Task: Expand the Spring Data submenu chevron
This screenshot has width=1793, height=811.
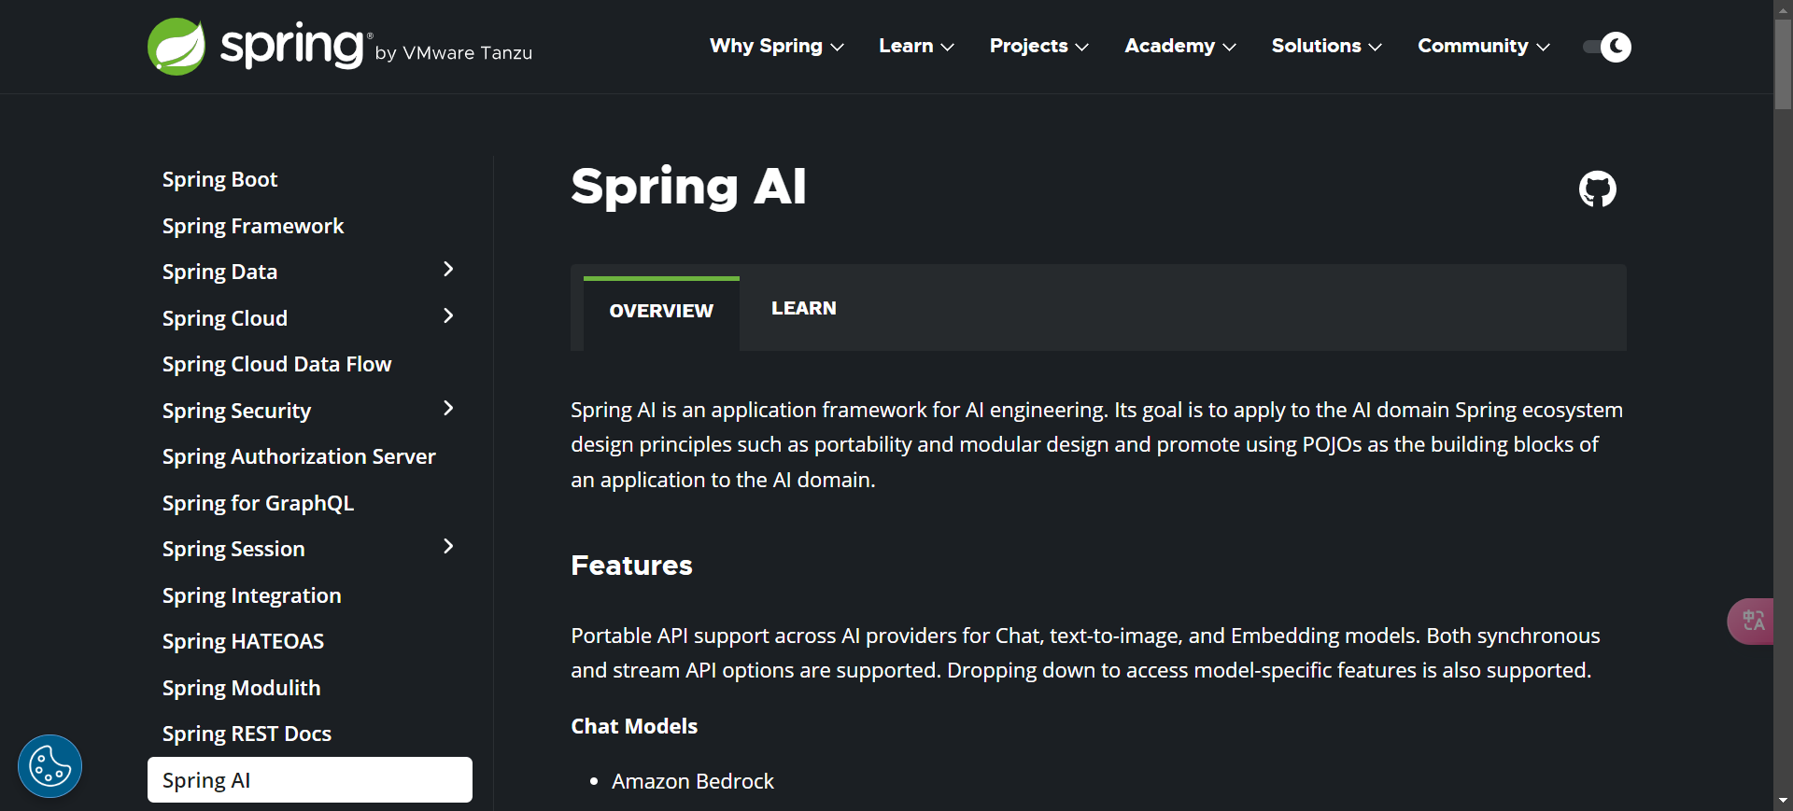Action: click(x=449, y=269)
